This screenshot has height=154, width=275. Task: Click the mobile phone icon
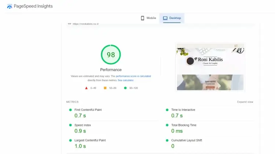(143, 18)
